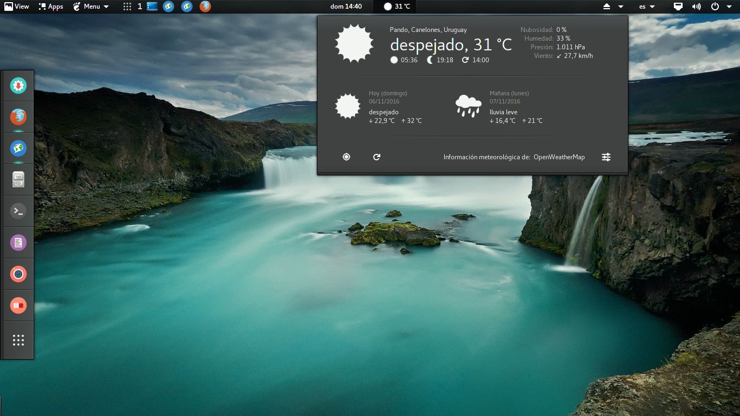Click the current conditions text despejado, 31 °C

(451, 44)
